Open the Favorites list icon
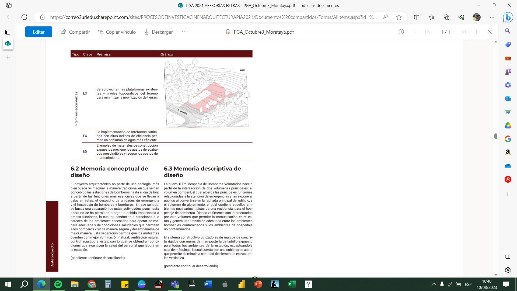 tap(432, 17)
